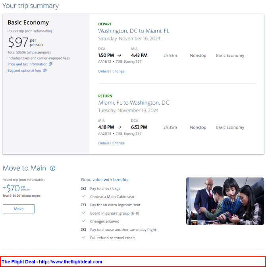Image resolution: width=266 pixels, height=267 pixels.
Task: Click external-link icon beside Price and tax information
Action: [x=50, y=64]
